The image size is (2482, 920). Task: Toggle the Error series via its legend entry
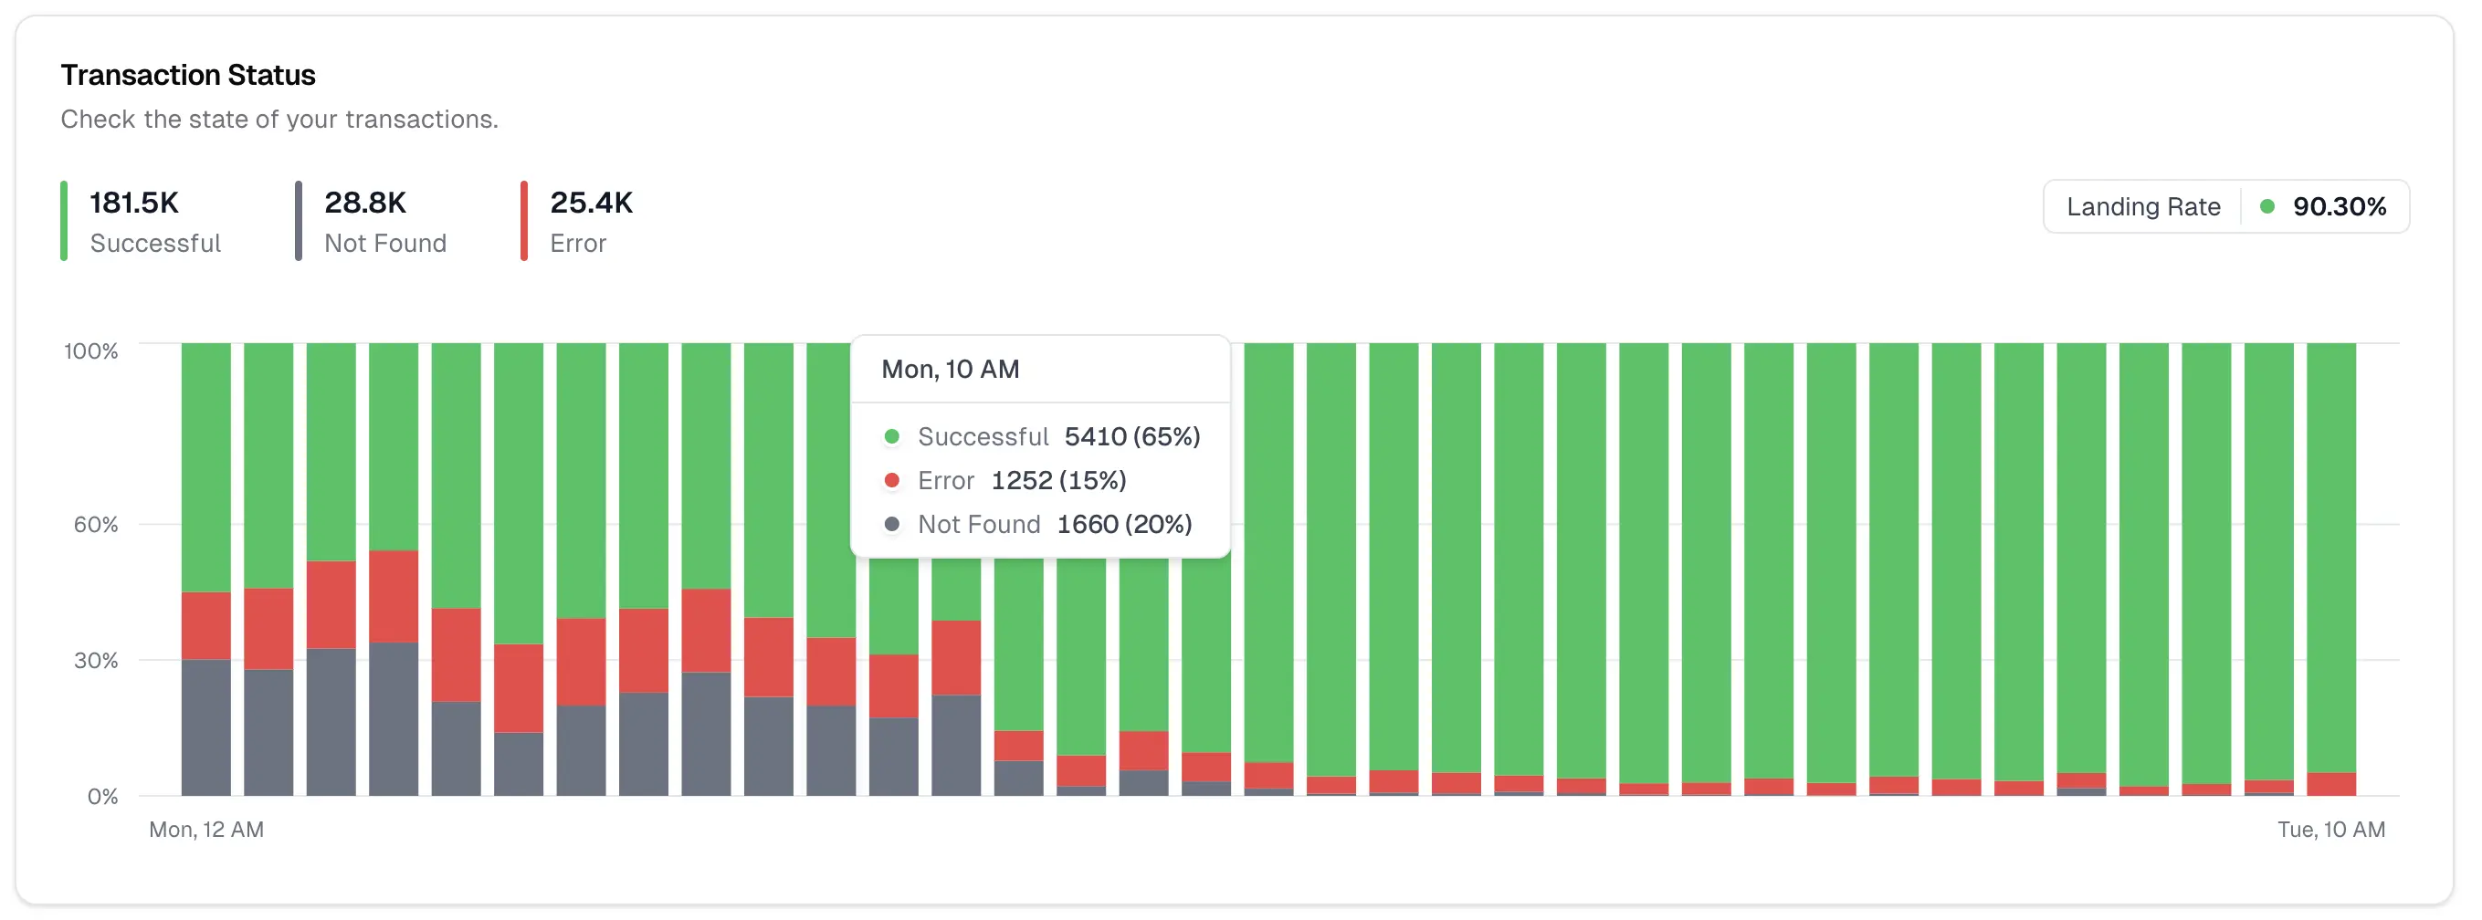point(578,220)
